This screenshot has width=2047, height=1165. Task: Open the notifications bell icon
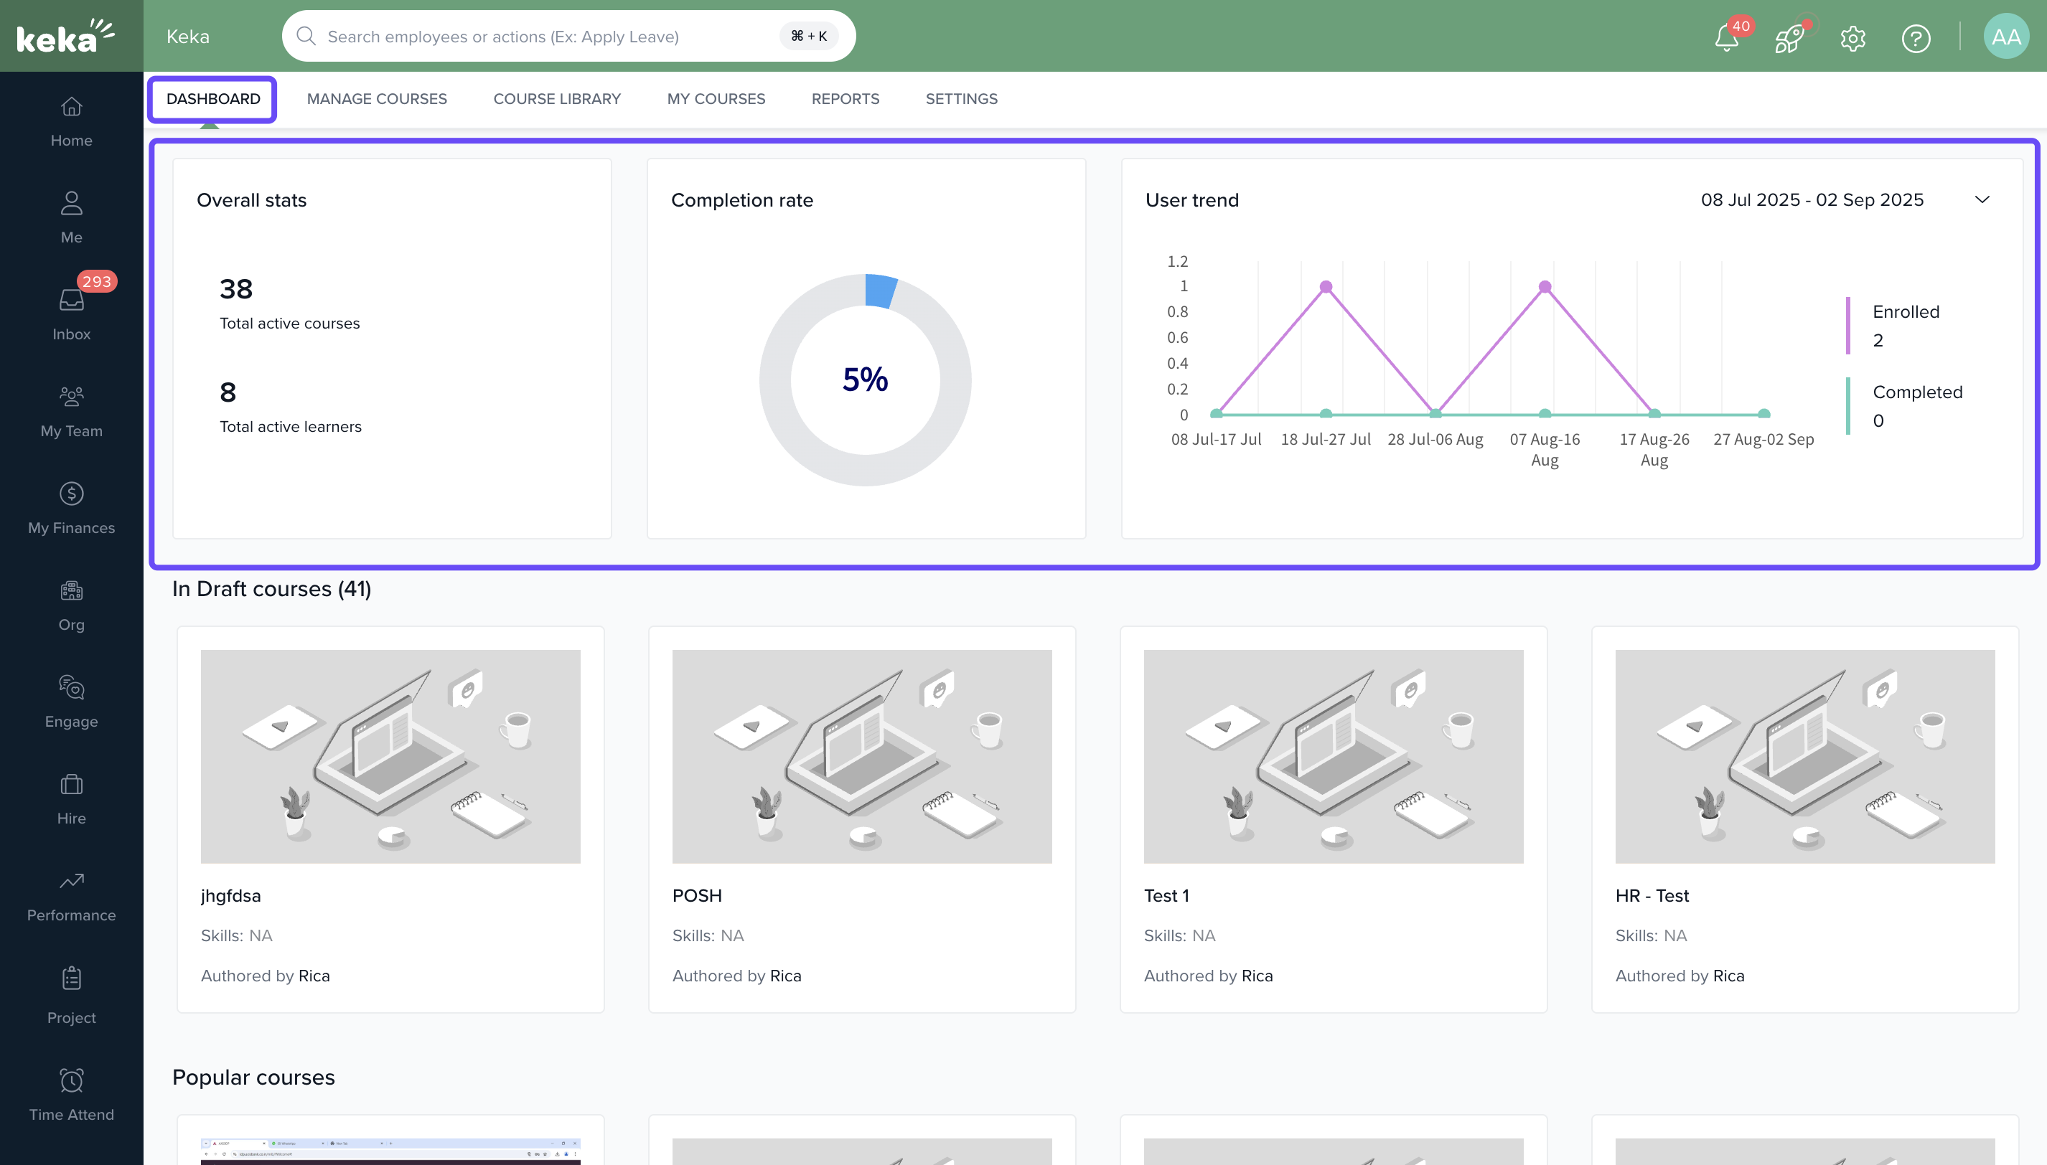(x=1726, y=37)
